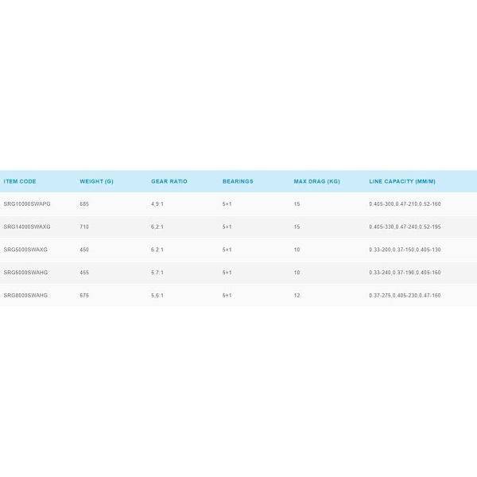
Task: Click line capacity 0.33-240,0.37-190,0.405-160
Action: 405,272
